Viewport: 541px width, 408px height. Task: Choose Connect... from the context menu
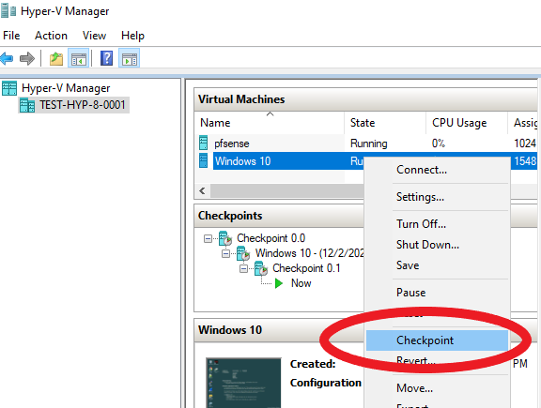[x=437, y=170]
